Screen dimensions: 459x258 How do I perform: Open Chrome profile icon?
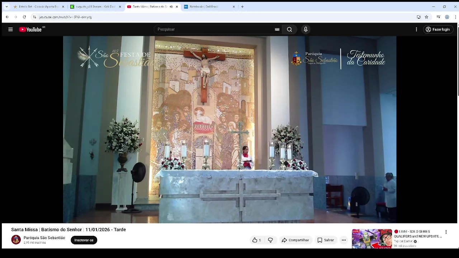pos(447,17)
